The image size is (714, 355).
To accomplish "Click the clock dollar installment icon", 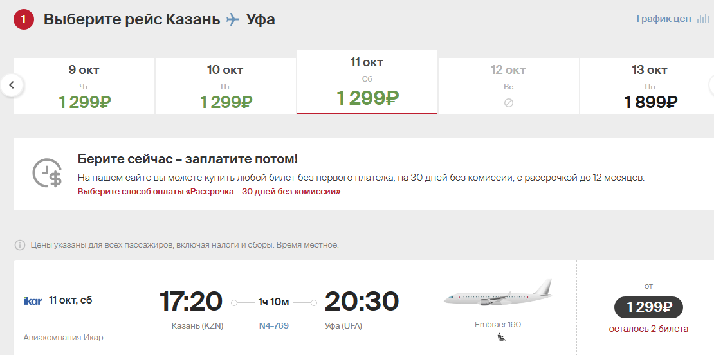I will [x=48, y=173].
